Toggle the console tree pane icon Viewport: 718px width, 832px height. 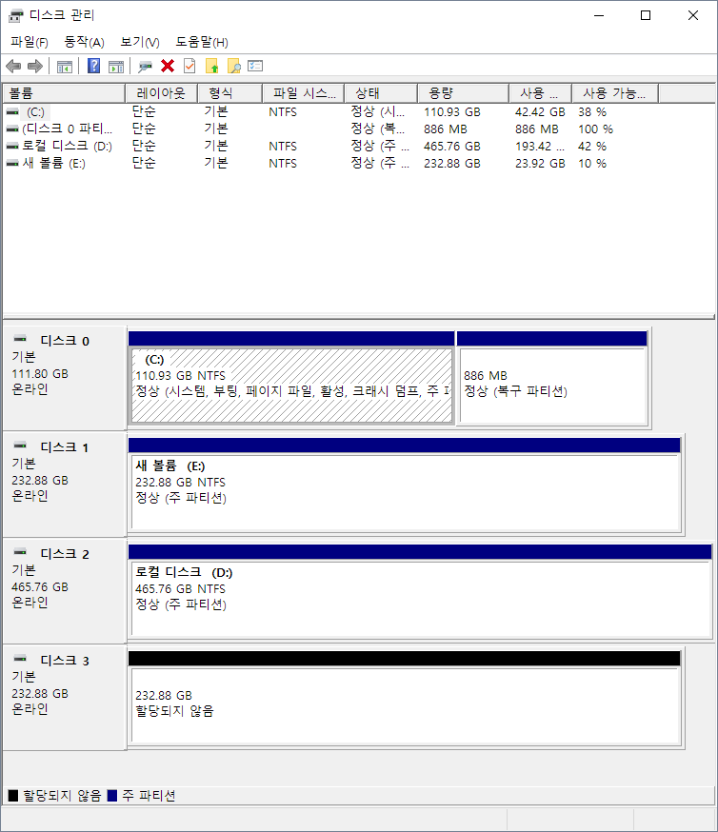tap(65, 66)
